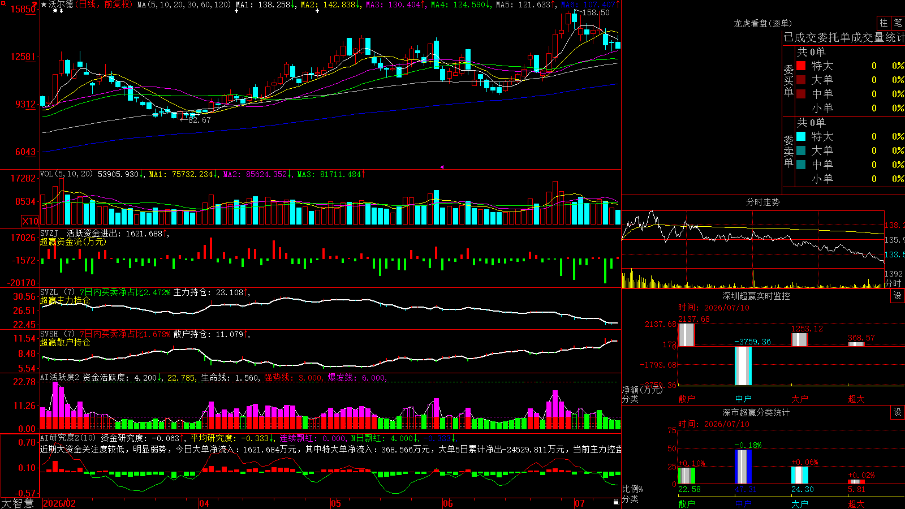Click the MA4: 124.590 value

tap(460, 5)
